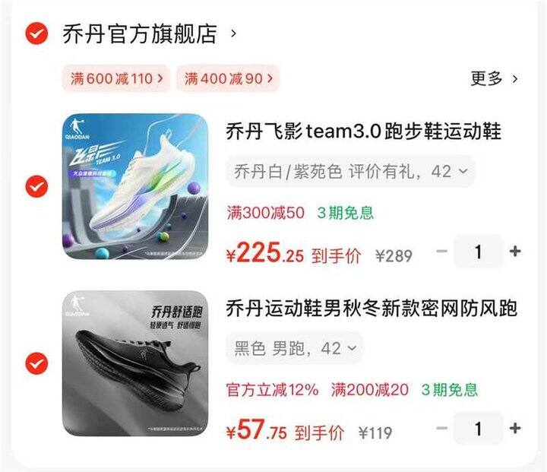This screenshot has width=547, height=472.
Task: Open 乔丹运动鞋男秋冬新款 product title
Action: tap(372, 309)
